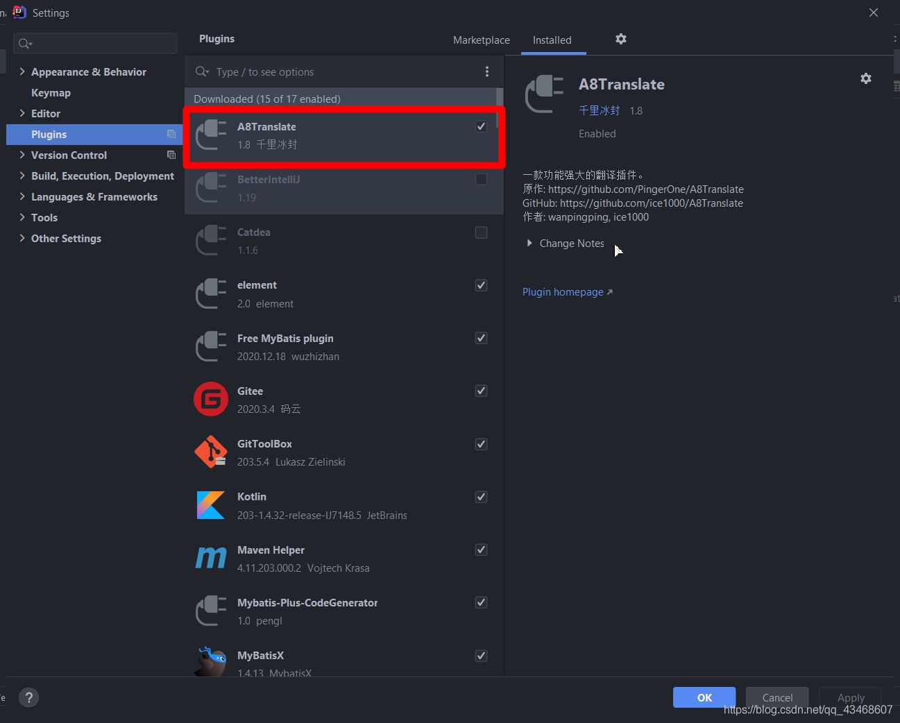This screenshot has height=723, width=900.
Task: Click the plugin list vertical scrollbar
Action: point(500,108)
